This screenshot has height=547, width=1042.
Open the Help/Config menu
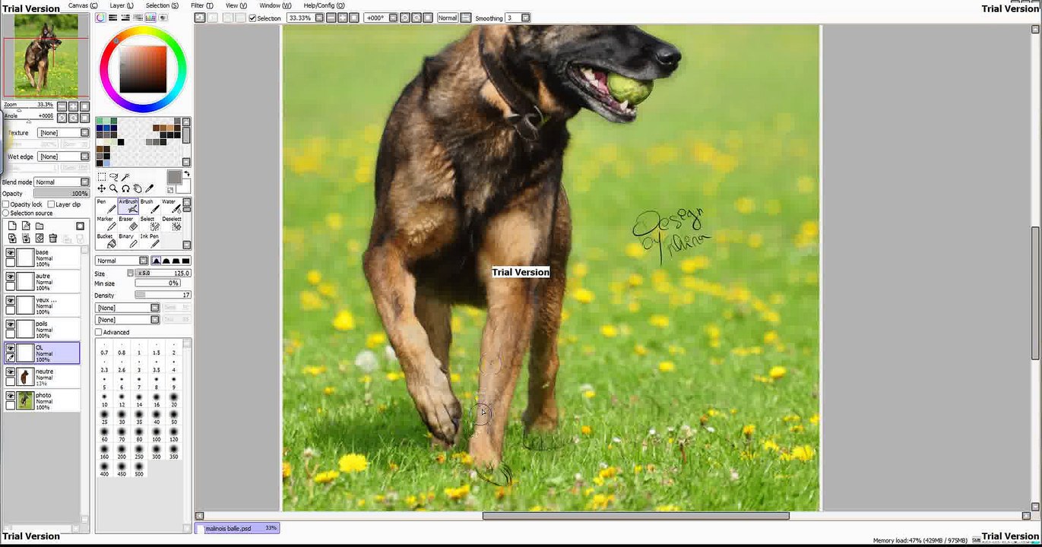point(324,5)
